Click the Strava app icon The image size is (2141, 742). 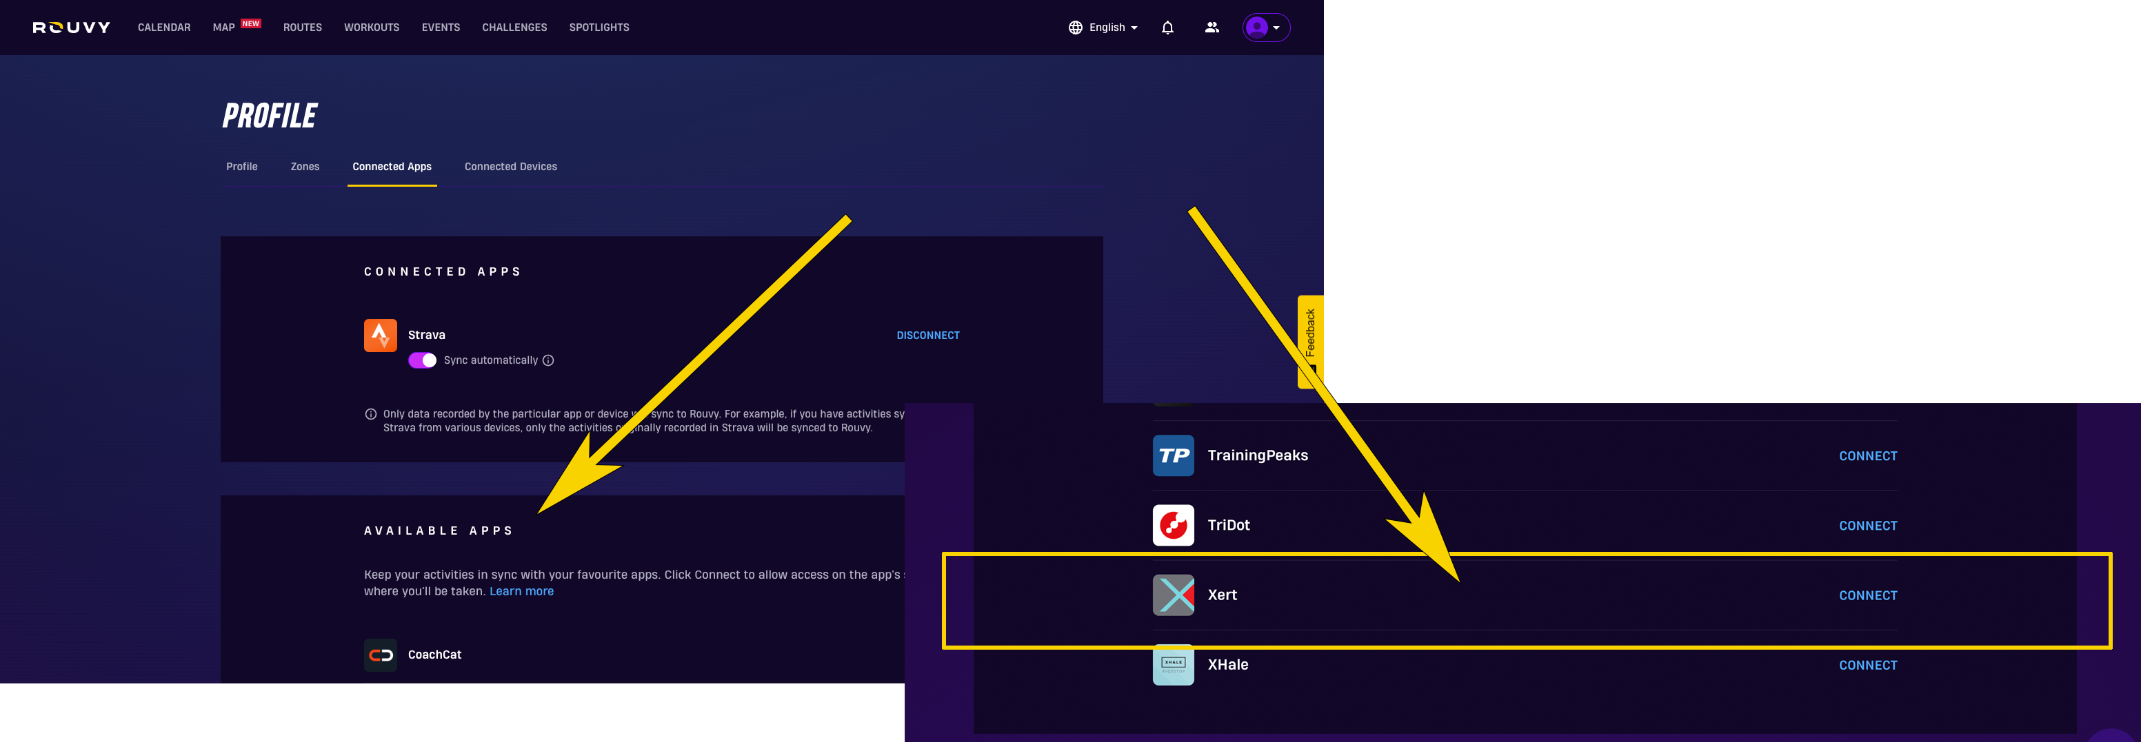pos(380,336)
